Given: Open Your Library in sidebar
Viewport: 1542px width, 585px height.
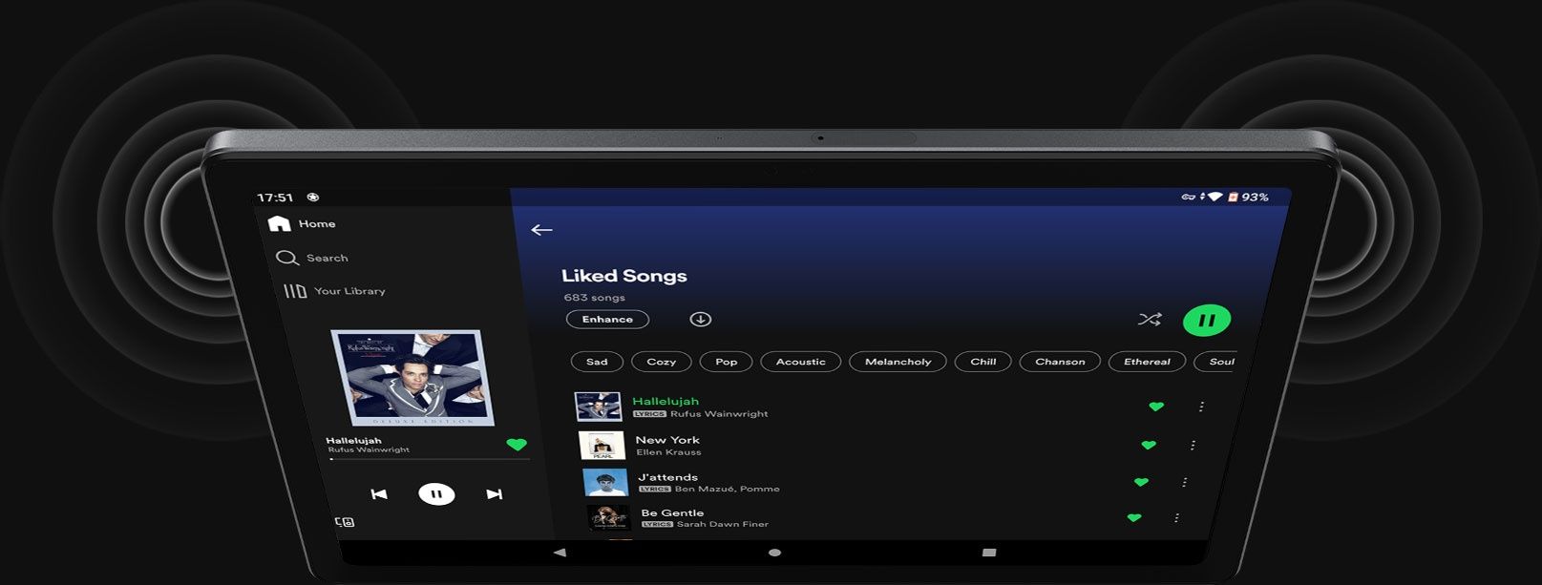Looking at the screenshot, I should [334, 291].
